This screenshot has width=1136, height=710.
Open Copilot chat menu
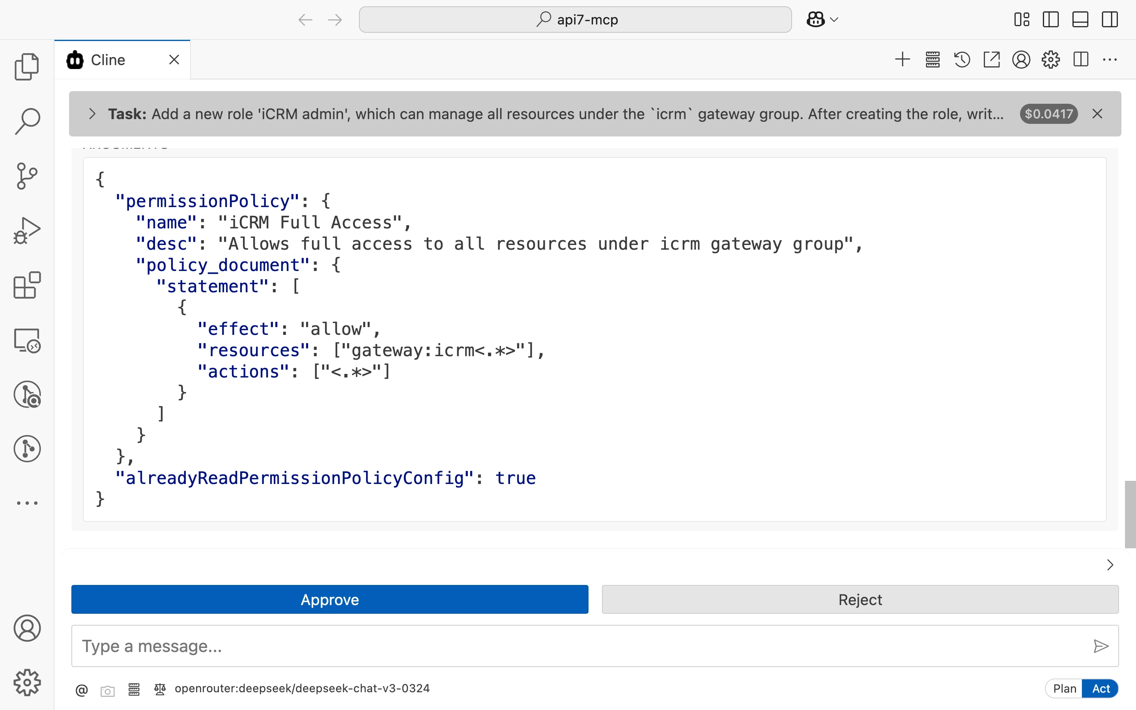point(822,20)
